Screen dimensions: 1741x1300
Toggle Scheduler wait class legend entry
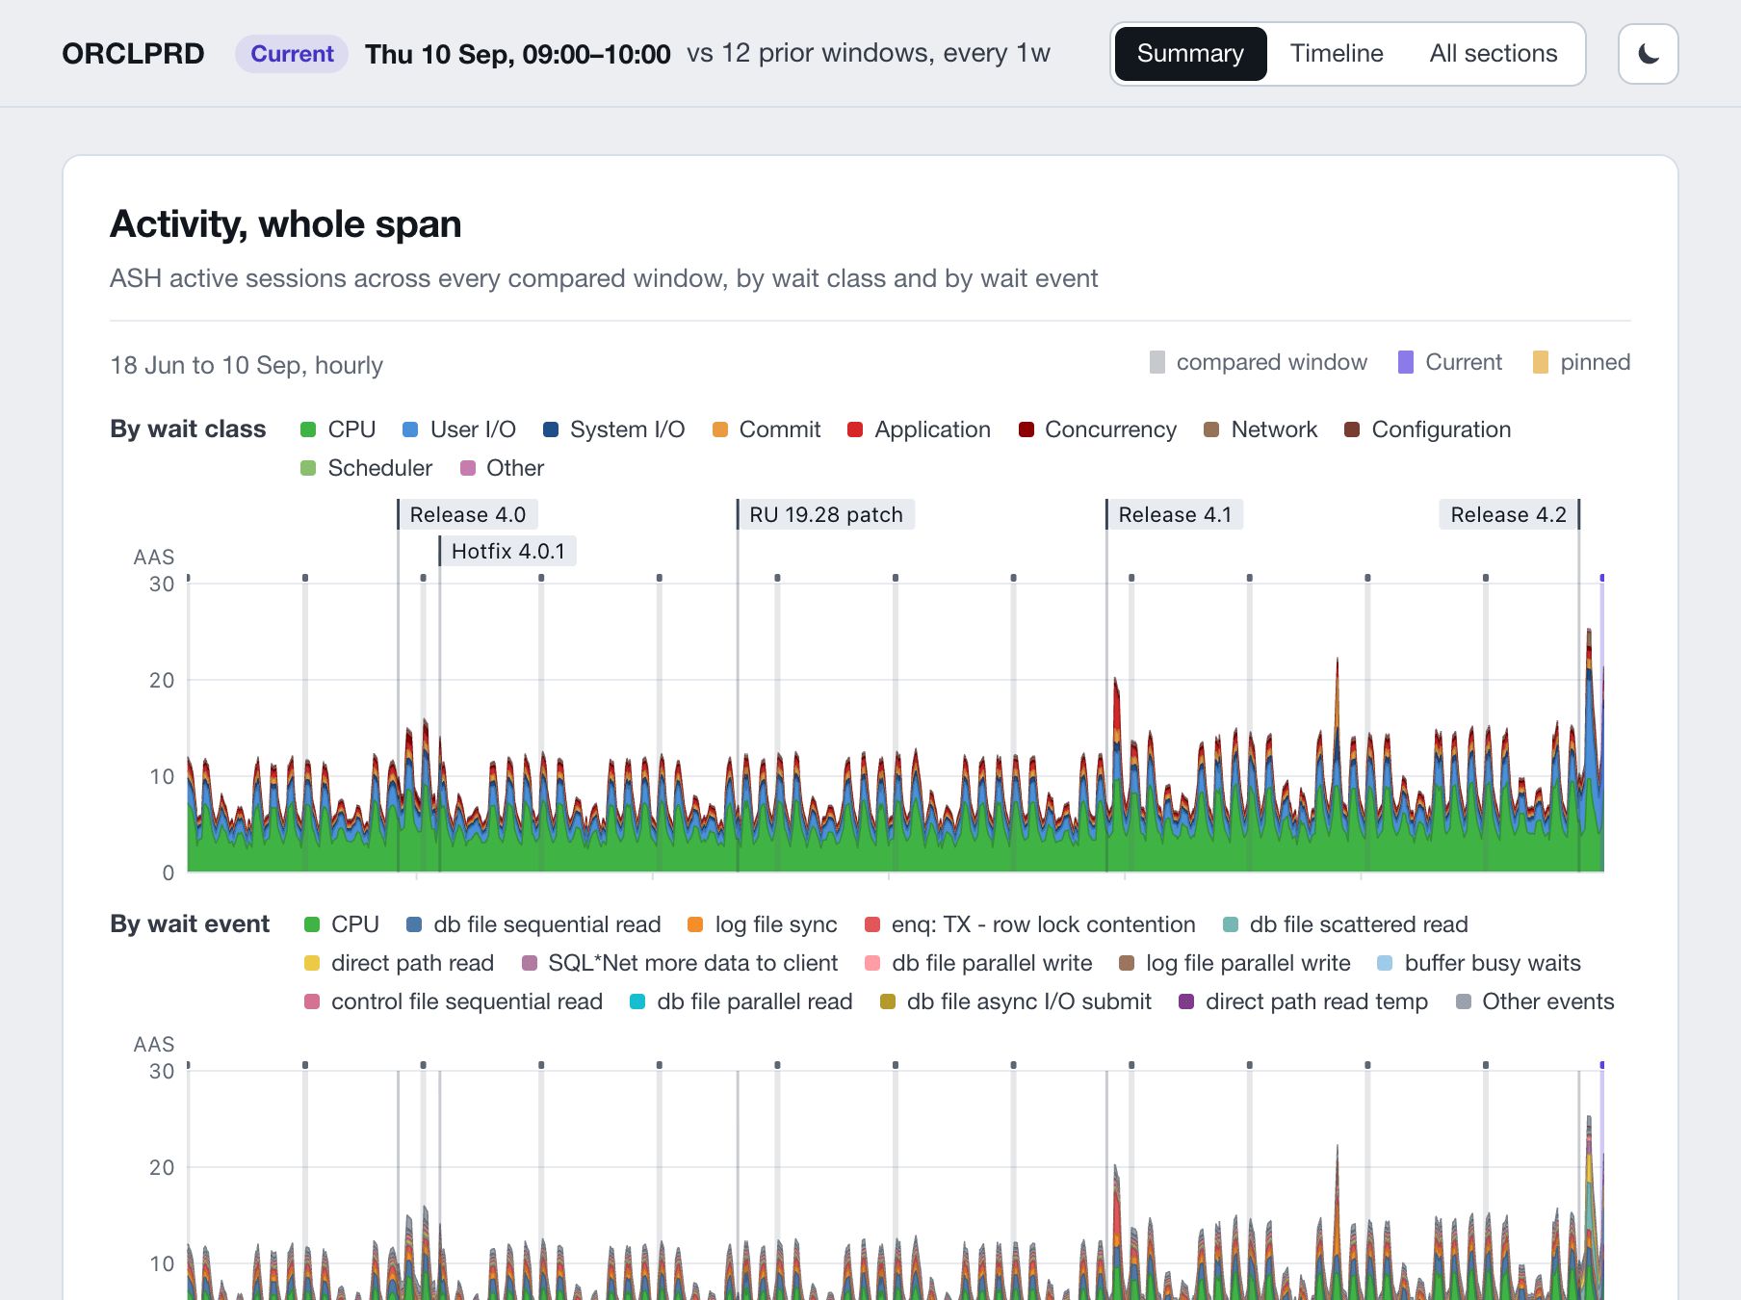click(x=366, y=468)
